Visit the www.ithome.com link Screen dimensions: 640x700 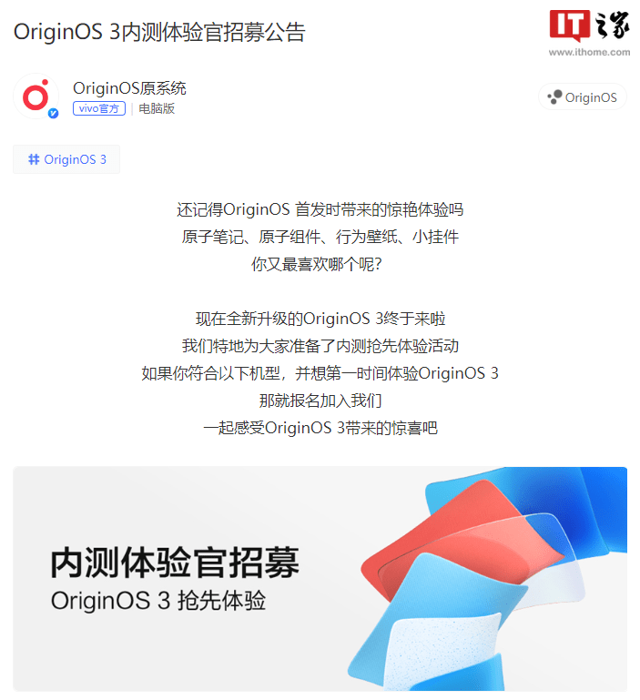pos(589,52)
